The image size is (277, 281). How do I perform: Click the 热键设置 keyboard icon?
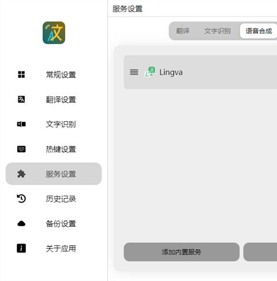point(21,149)
